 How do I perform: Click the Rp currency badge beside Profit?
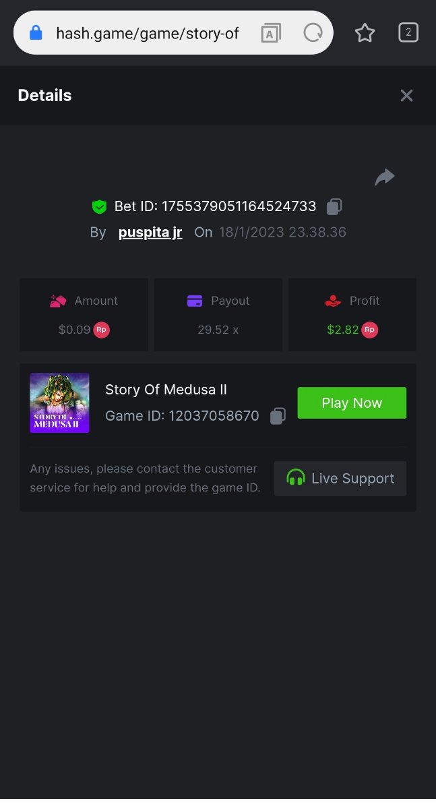coord(369,330)
